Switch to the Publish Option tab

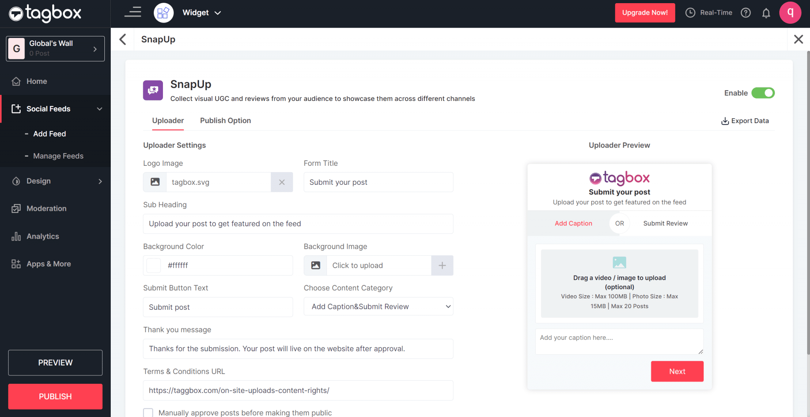[x=225, y=121]
